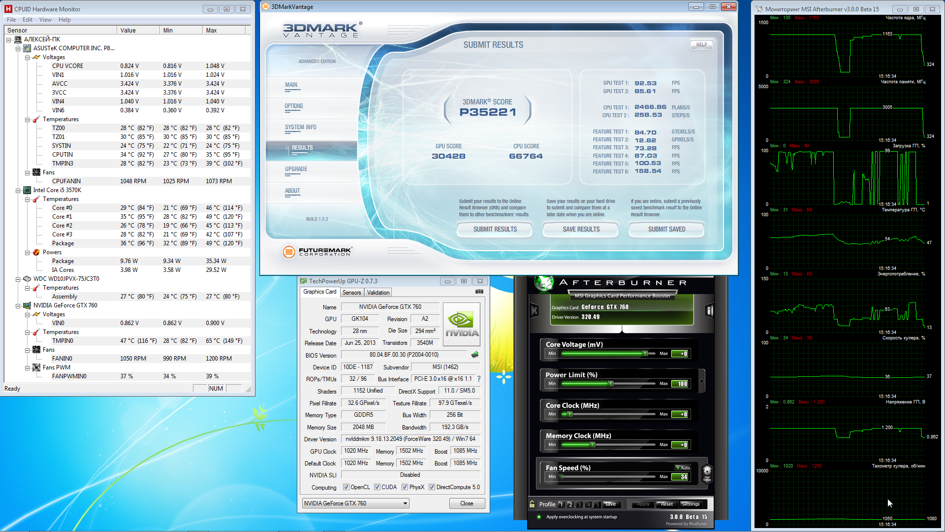
Task: Click the Core Voltage slider handle
Action: coord(645,353)
